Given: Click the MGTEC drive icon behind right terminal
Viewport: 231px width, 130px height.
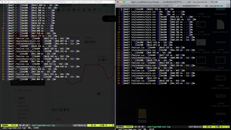Looking at the screenshot, I should click(x=142, y=114).
